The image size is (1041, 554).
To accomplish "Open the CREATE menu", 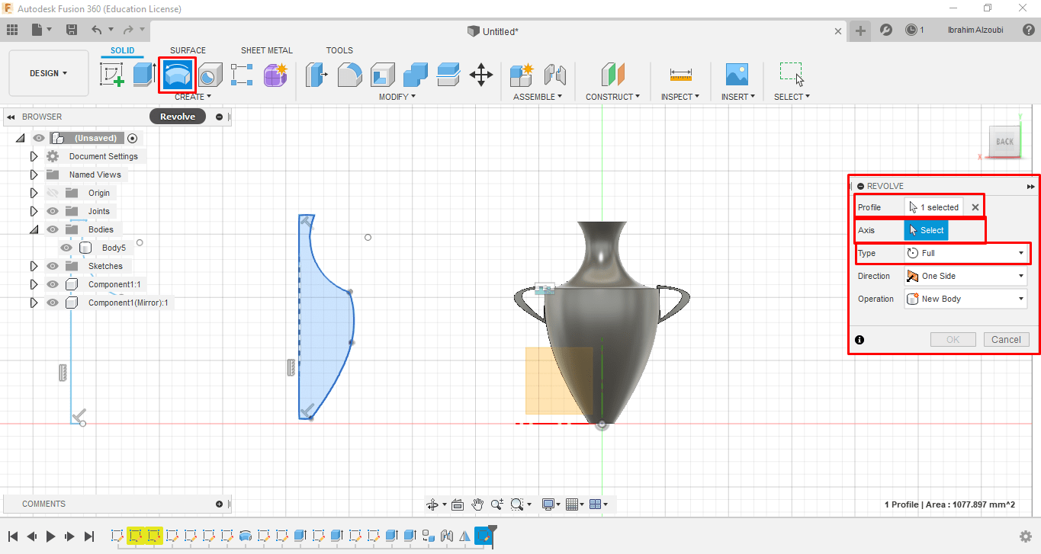I will tap(193, 97).
